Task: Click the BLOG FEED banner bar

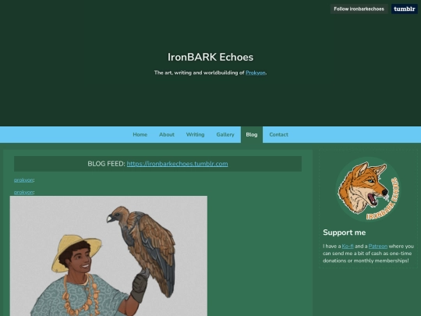Action: [157, 164]
